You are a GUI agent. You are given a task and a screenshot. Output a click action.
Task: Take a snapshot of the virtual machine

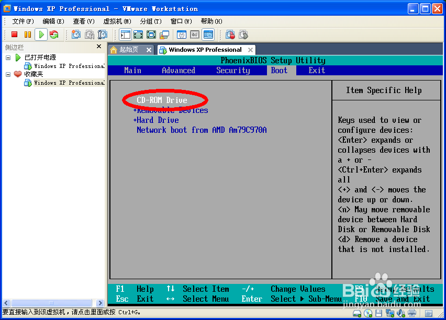pos(76,35)
